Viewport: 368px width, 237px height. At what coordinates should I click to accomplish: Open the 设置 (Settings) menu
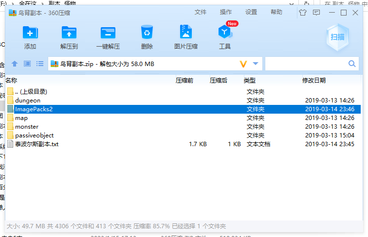point(251,12)
